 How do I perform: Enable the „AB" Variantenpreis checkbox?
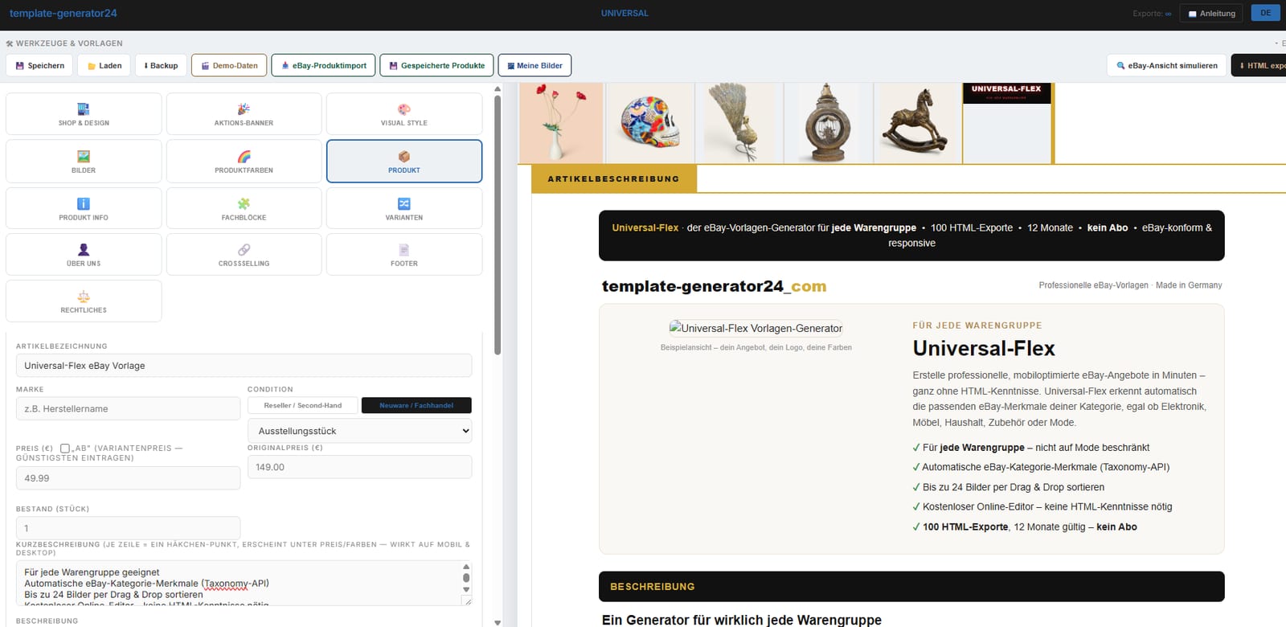[65, 449]
